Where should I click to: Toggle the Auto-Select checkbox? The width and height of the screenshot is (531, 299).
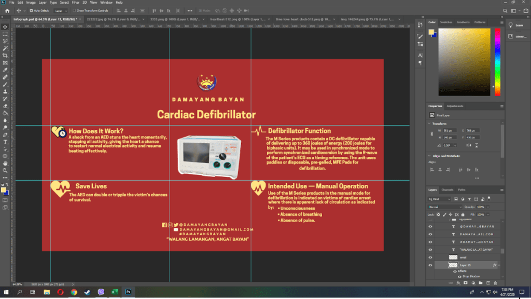(31, 10)
